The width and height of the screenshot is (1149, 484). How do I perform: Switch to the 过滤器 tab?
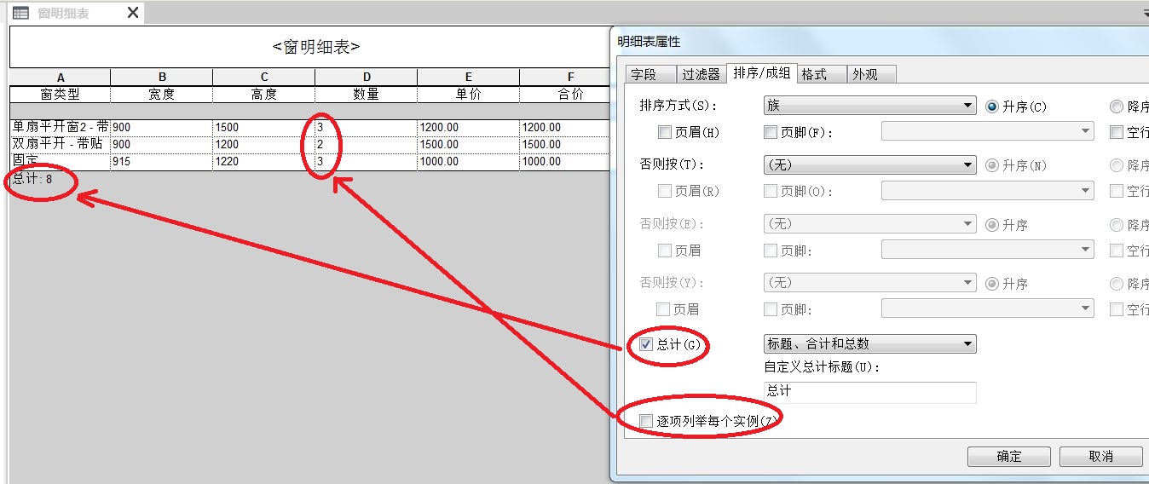[702, 74]
